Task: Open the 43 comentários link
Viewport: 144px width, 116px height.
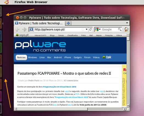Action: point(71,81)
